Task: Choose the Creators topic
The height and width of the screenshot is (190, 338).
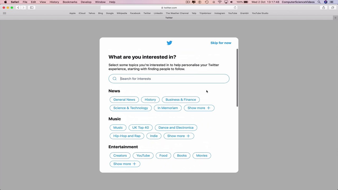Action: pos(120,156)
